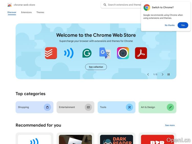Focus the Search extensions and themes field
192x144 pixels.
click(x=124, y=5)
